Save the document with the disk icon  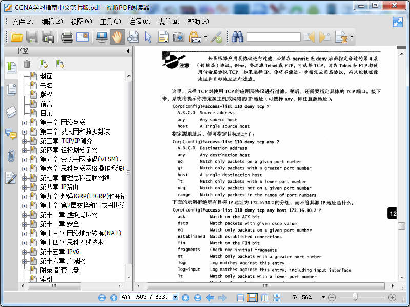point(32,37)
